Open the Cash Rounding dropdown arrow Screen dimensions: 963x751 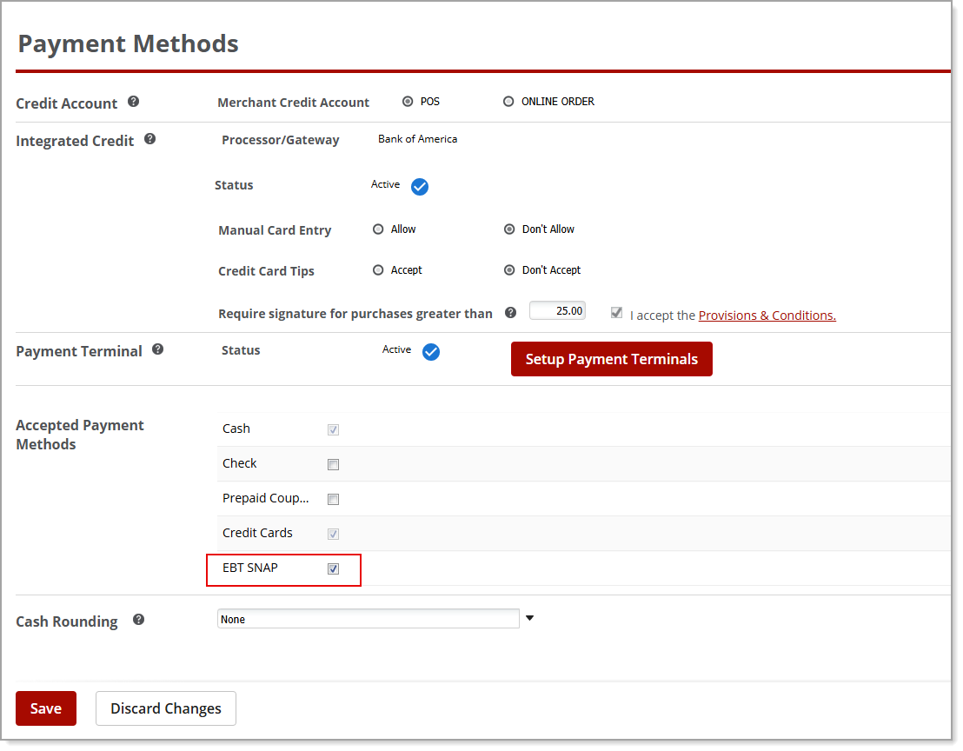529,617
